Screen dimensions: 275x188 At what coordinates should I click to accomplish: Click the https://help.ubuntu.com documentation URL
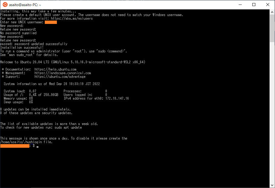coord(55,69)
